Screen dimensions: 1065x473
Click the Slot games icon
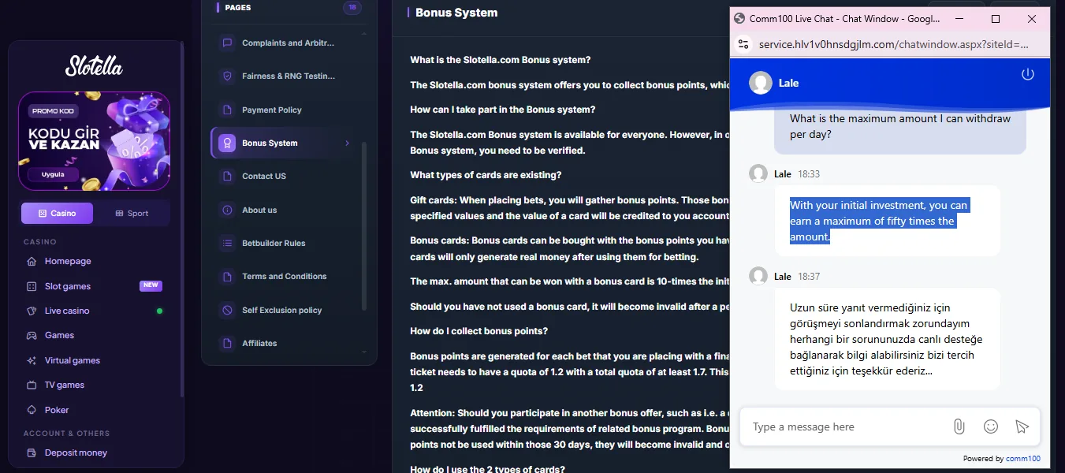tap(32, 286)
